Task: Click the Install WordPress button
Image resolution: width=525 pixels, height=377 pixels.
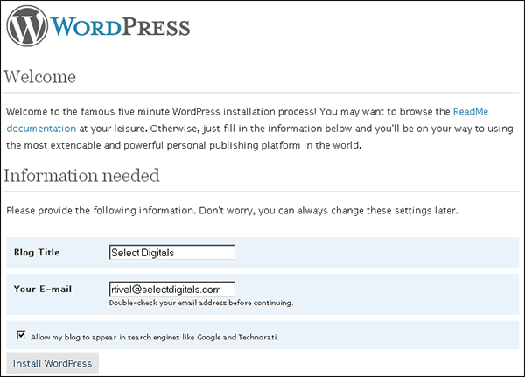Action: point(52,363)
